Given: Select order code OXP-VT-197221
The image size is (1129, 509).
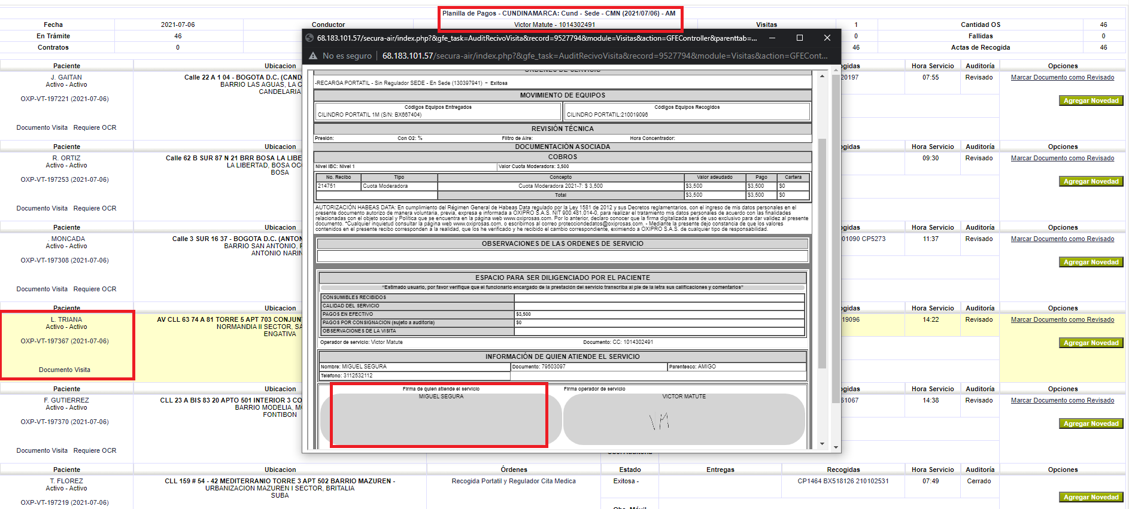Looking at the screenshot, I should click(x=65, y=99).
